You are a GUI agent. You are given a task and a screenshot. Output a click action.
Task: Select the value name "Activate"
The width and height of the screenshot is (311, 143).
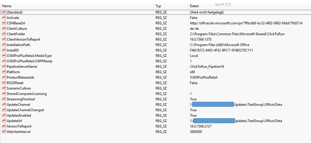[x=13, y=18]
